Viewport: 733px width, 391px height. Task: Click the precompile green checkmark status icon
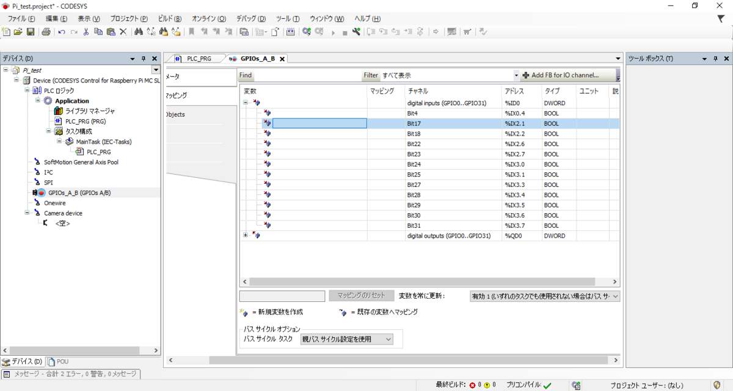tap(547, 386)
